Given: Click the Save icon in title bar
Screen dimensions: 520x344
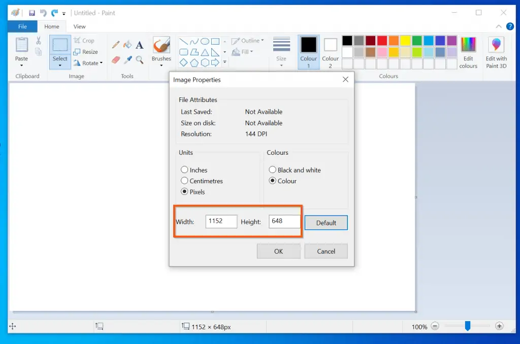Looking at the screenshot, I should click(x=32, y=13).
